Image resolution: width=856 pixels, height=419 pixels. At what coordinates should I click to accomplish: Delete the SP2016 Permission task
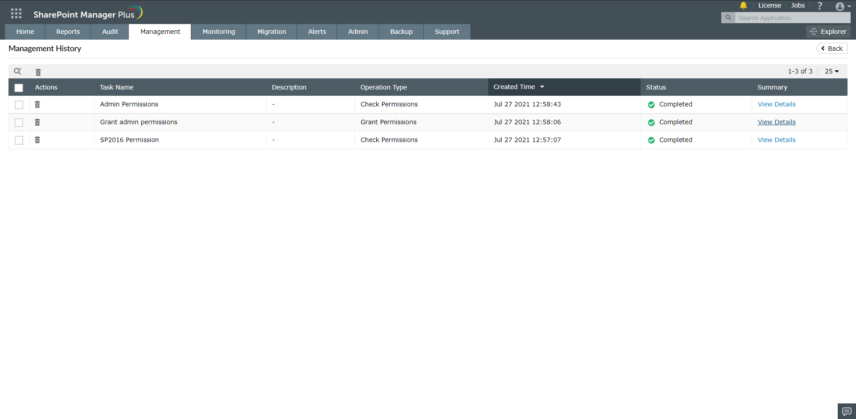click(x=37, y=140)
